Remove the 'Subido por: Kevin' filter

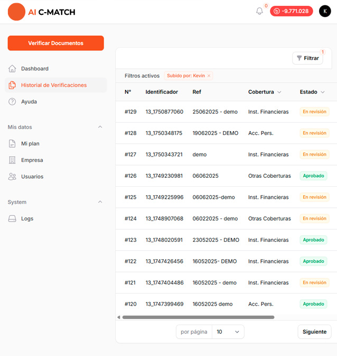coord(209,76)
